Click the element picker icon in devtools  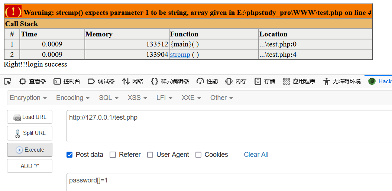pyautogui.click(x=7, y=81)
